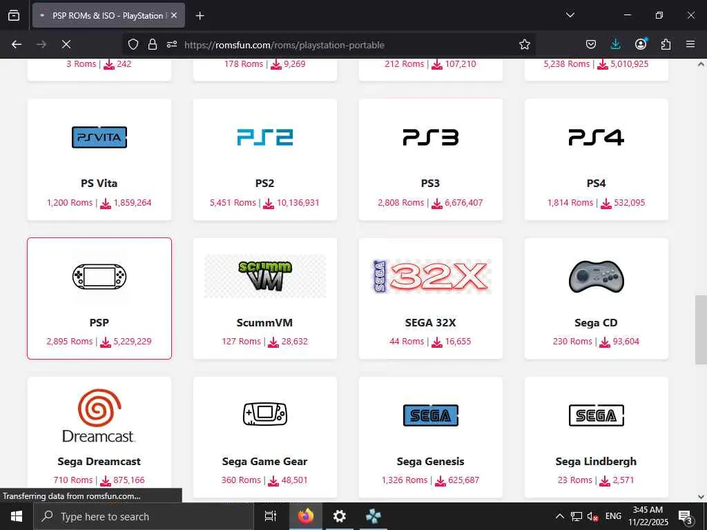Bookmark this page with the star
This screenshot has height=530, width=707.
click(524, 44)
